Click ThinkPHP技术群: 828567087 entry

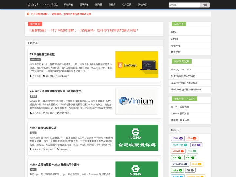(x=190, y=90)
